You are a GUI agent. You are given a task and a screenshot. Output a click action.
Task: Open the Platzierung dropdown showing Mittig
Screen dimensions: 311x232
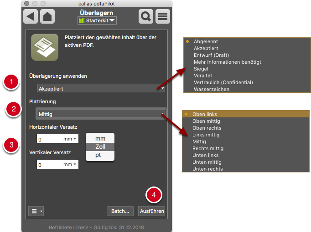point(101,114)
